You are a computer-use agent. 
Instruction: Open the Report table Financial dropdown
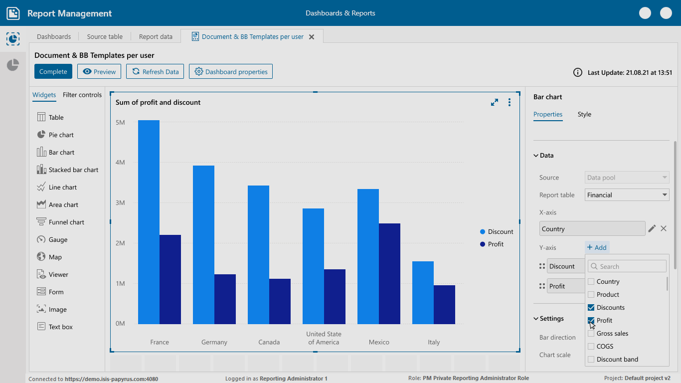627,195
